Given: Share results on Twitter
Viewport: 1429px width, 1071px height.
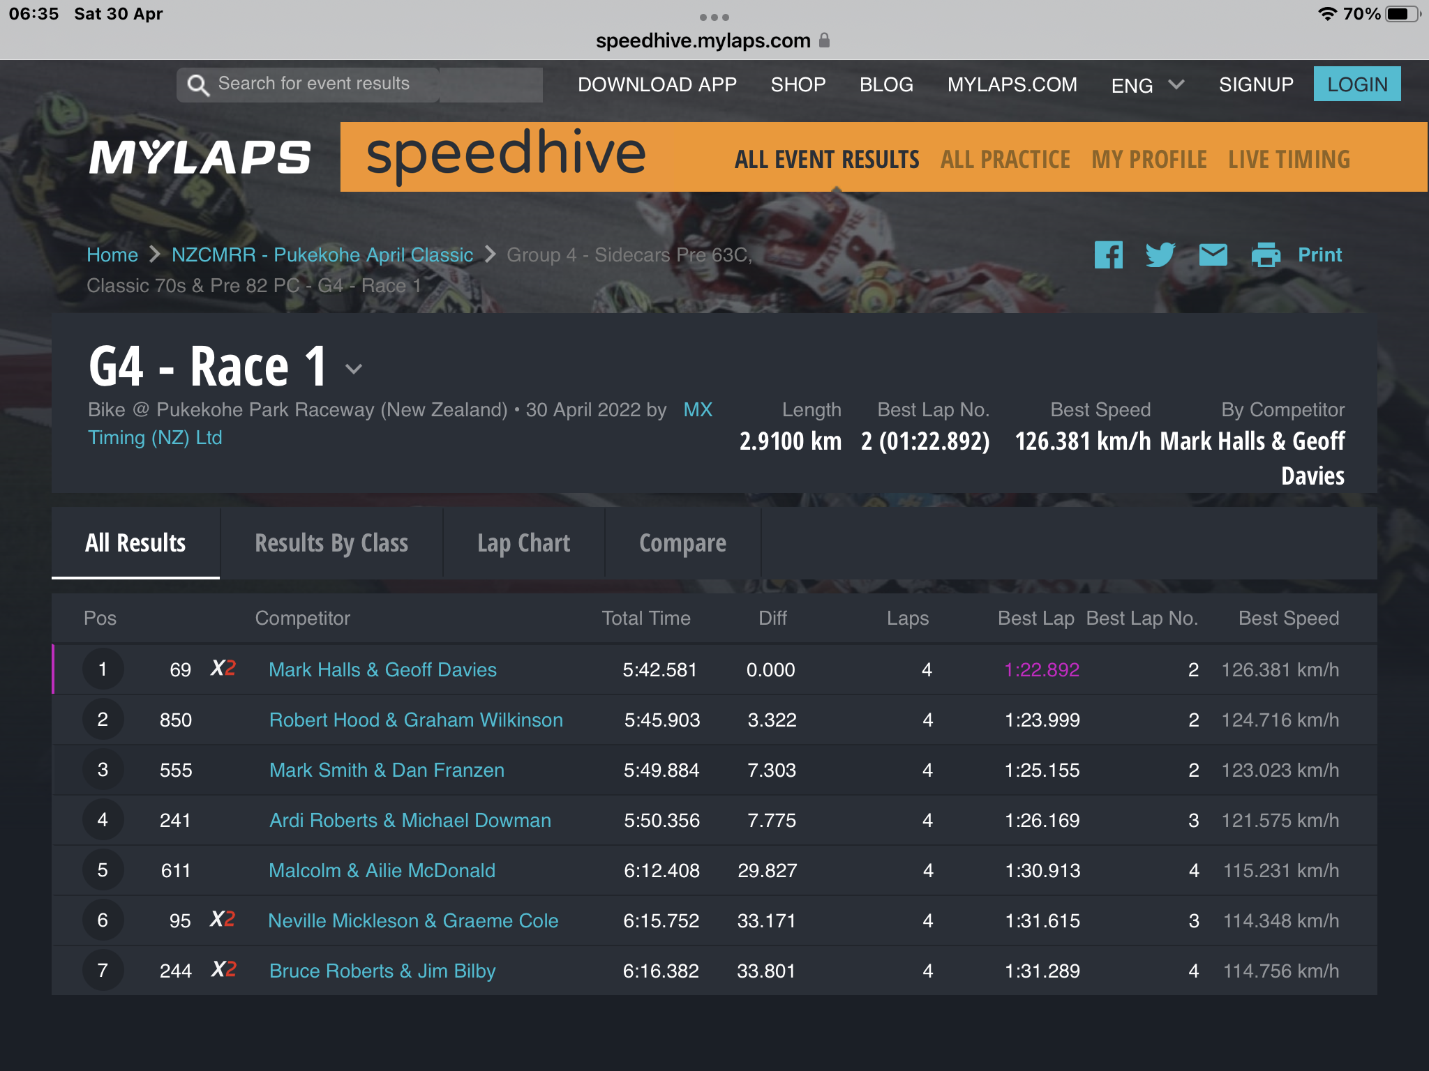Looking at the screenshot, I should click(1160, 255).
